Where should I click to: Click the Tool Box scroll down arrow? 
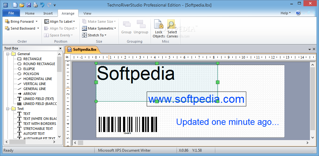(59, 136)
